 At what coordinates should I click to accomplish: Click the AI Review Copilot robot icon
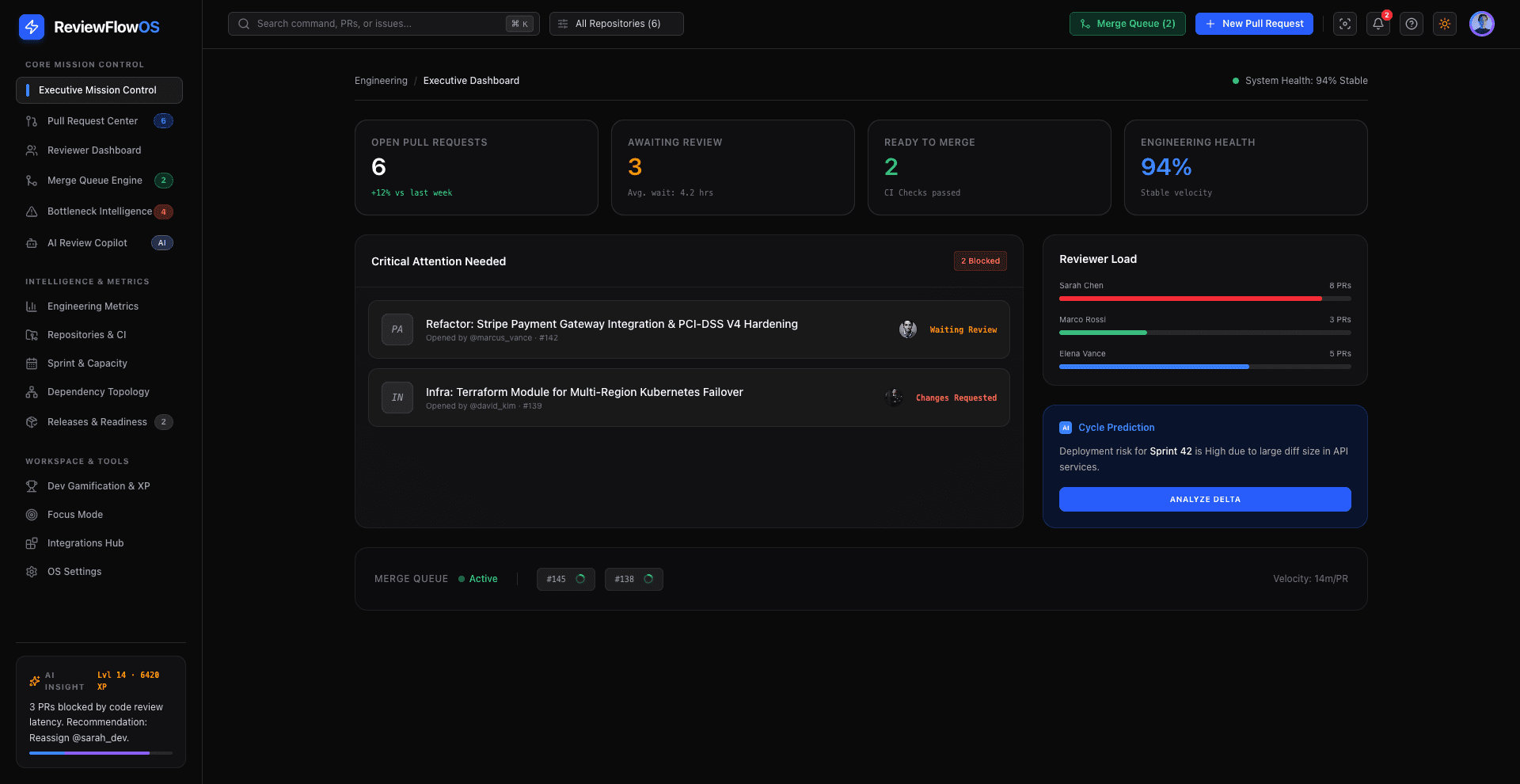pos(32,243)
